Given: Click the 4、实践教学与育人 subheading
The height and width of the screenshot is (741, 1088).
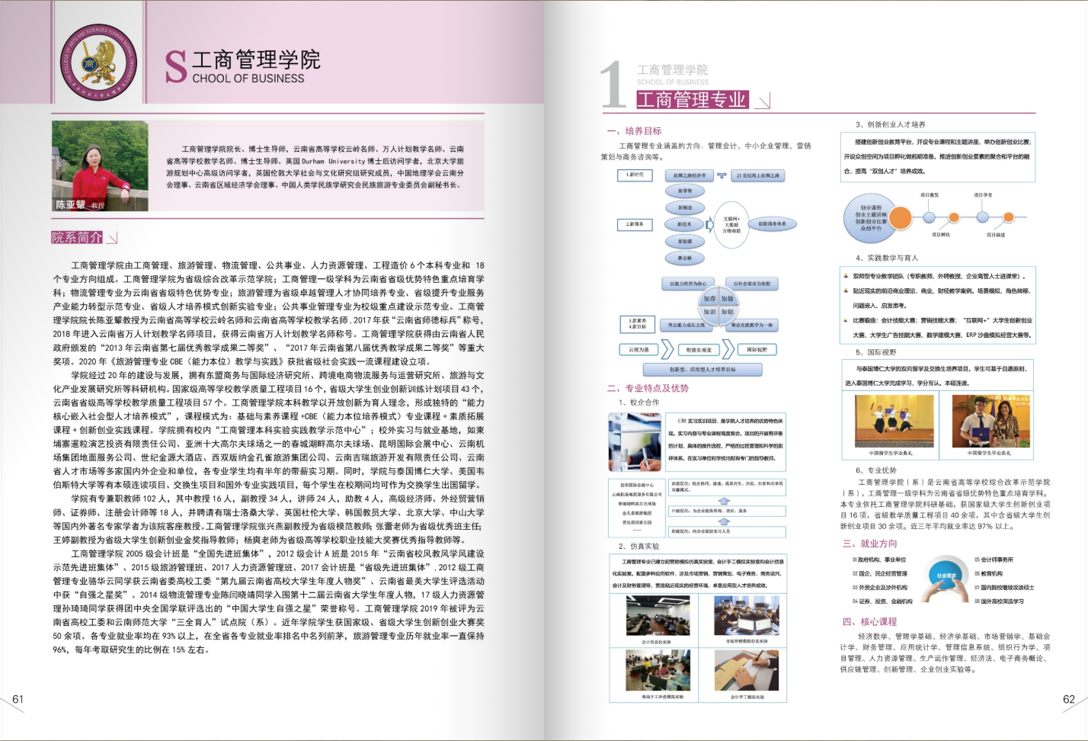Looking at the screenshot, I should pyautogui.click(x=887, y=258).
